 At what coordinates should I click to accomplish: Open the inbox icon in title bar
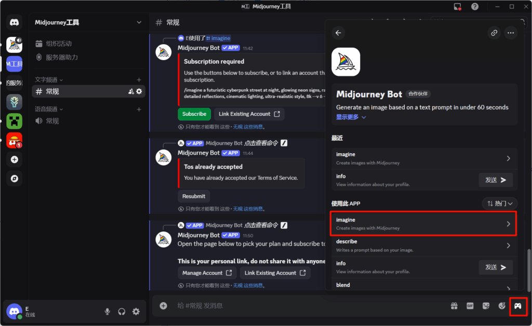point(457,6)
